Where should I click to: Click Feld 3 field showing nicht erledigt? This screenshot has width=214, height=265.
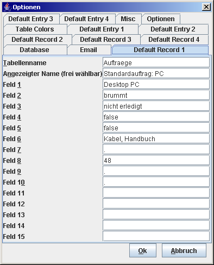156,106
